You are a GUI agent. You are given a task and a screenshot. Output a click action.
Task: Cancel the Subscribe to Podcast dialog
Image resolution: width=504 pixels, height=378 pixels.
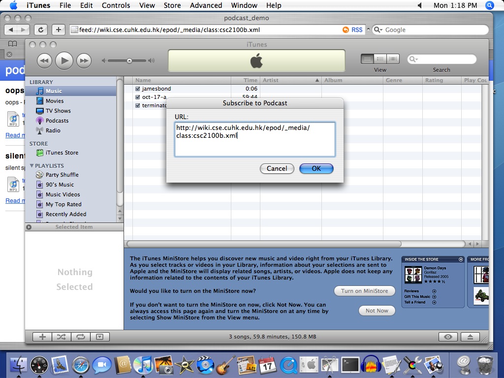point(277,169)
